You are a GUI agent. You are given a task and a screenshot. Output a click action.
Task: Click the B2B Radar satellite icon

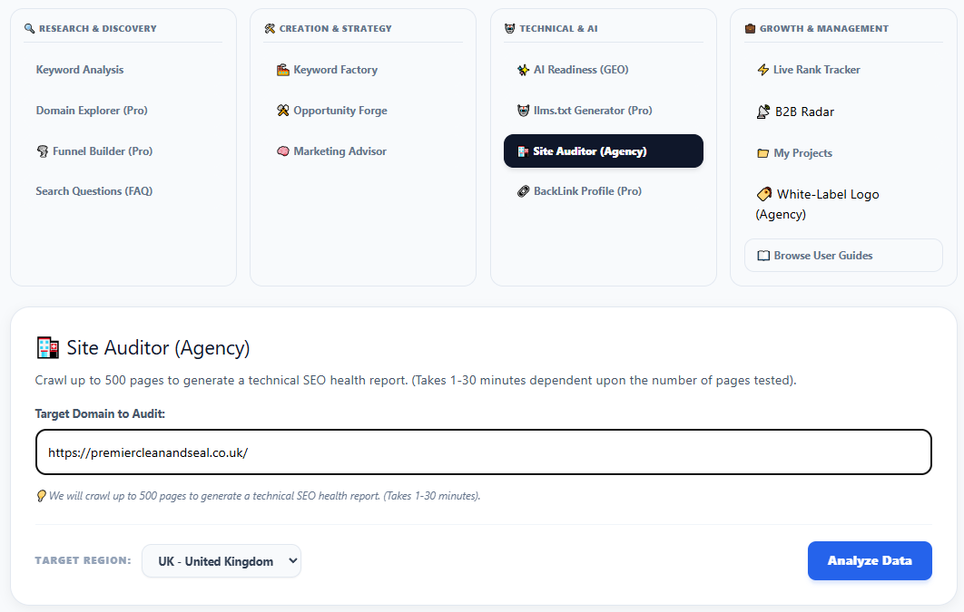pos(763,112)
